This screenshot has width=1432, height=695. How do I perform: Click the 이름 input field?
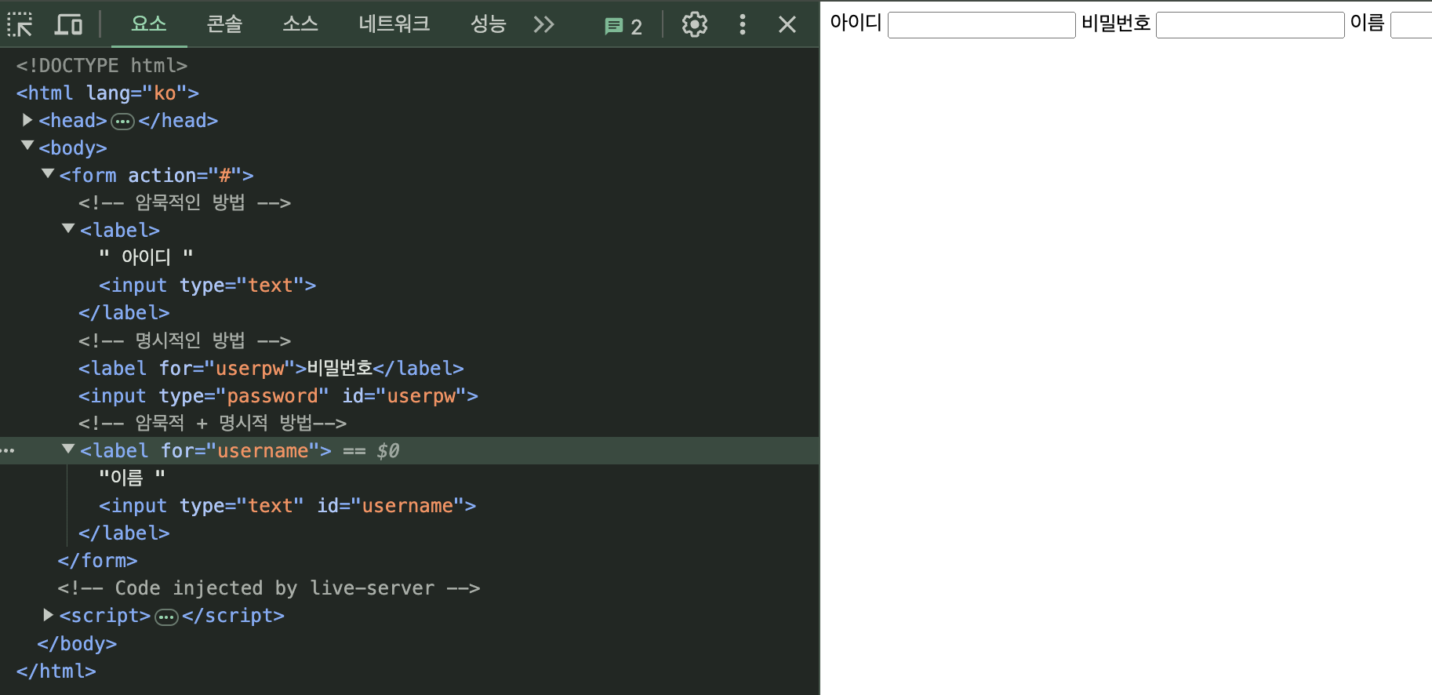pyautogui.click(x=1412, y=25)
